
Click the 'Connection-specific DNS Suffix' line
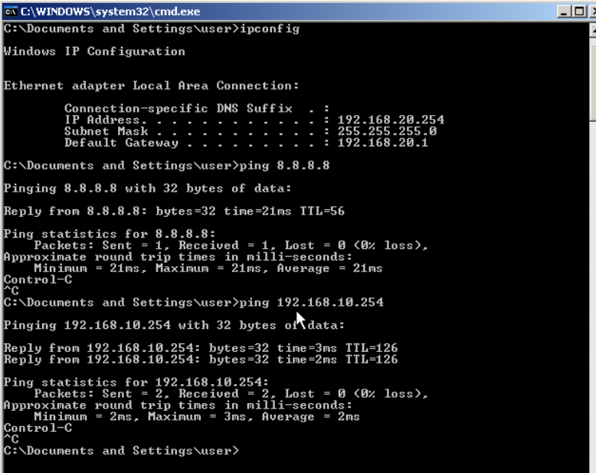click(x=197, y=109)
